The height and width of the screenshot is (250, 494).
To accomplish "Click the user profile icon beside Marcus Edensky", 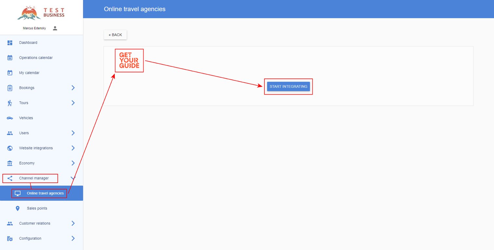I will tap(55, 28).
